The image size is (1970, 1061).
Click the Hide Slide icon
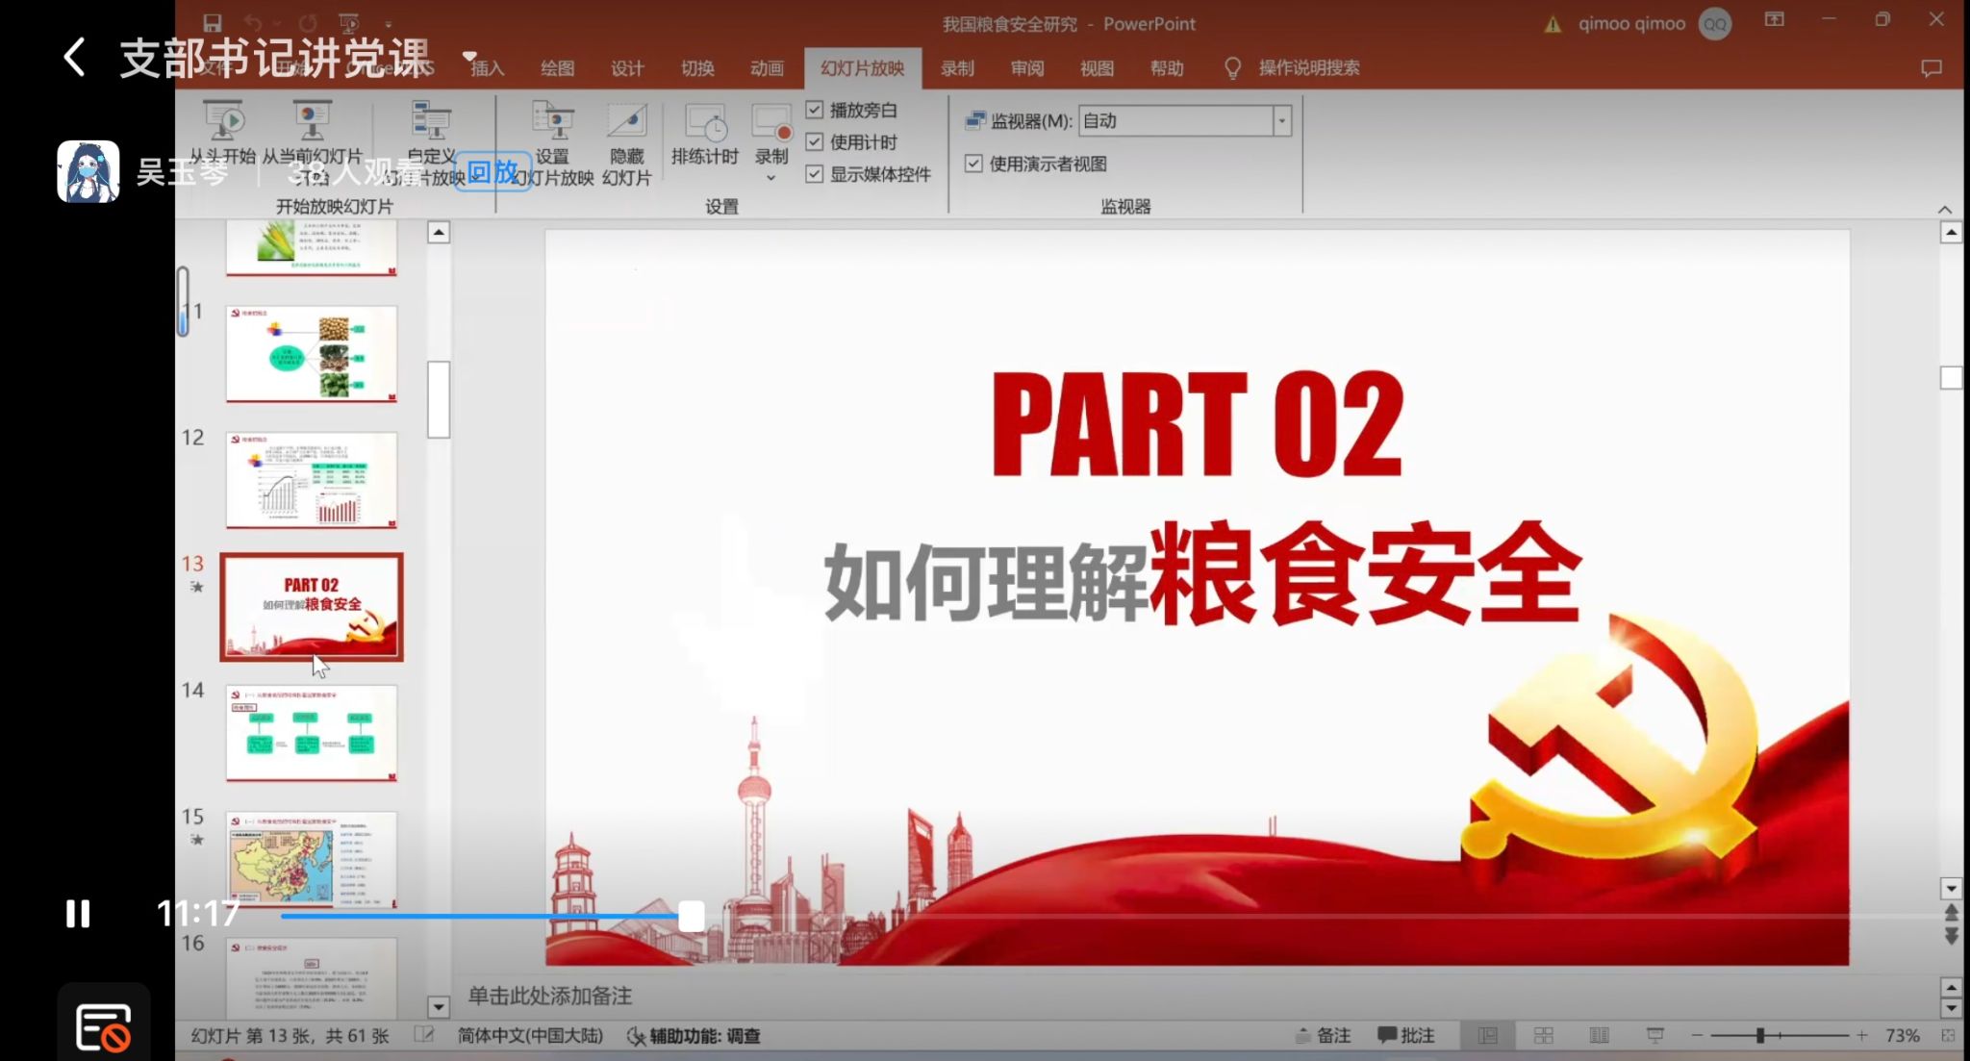coord(626,122)
